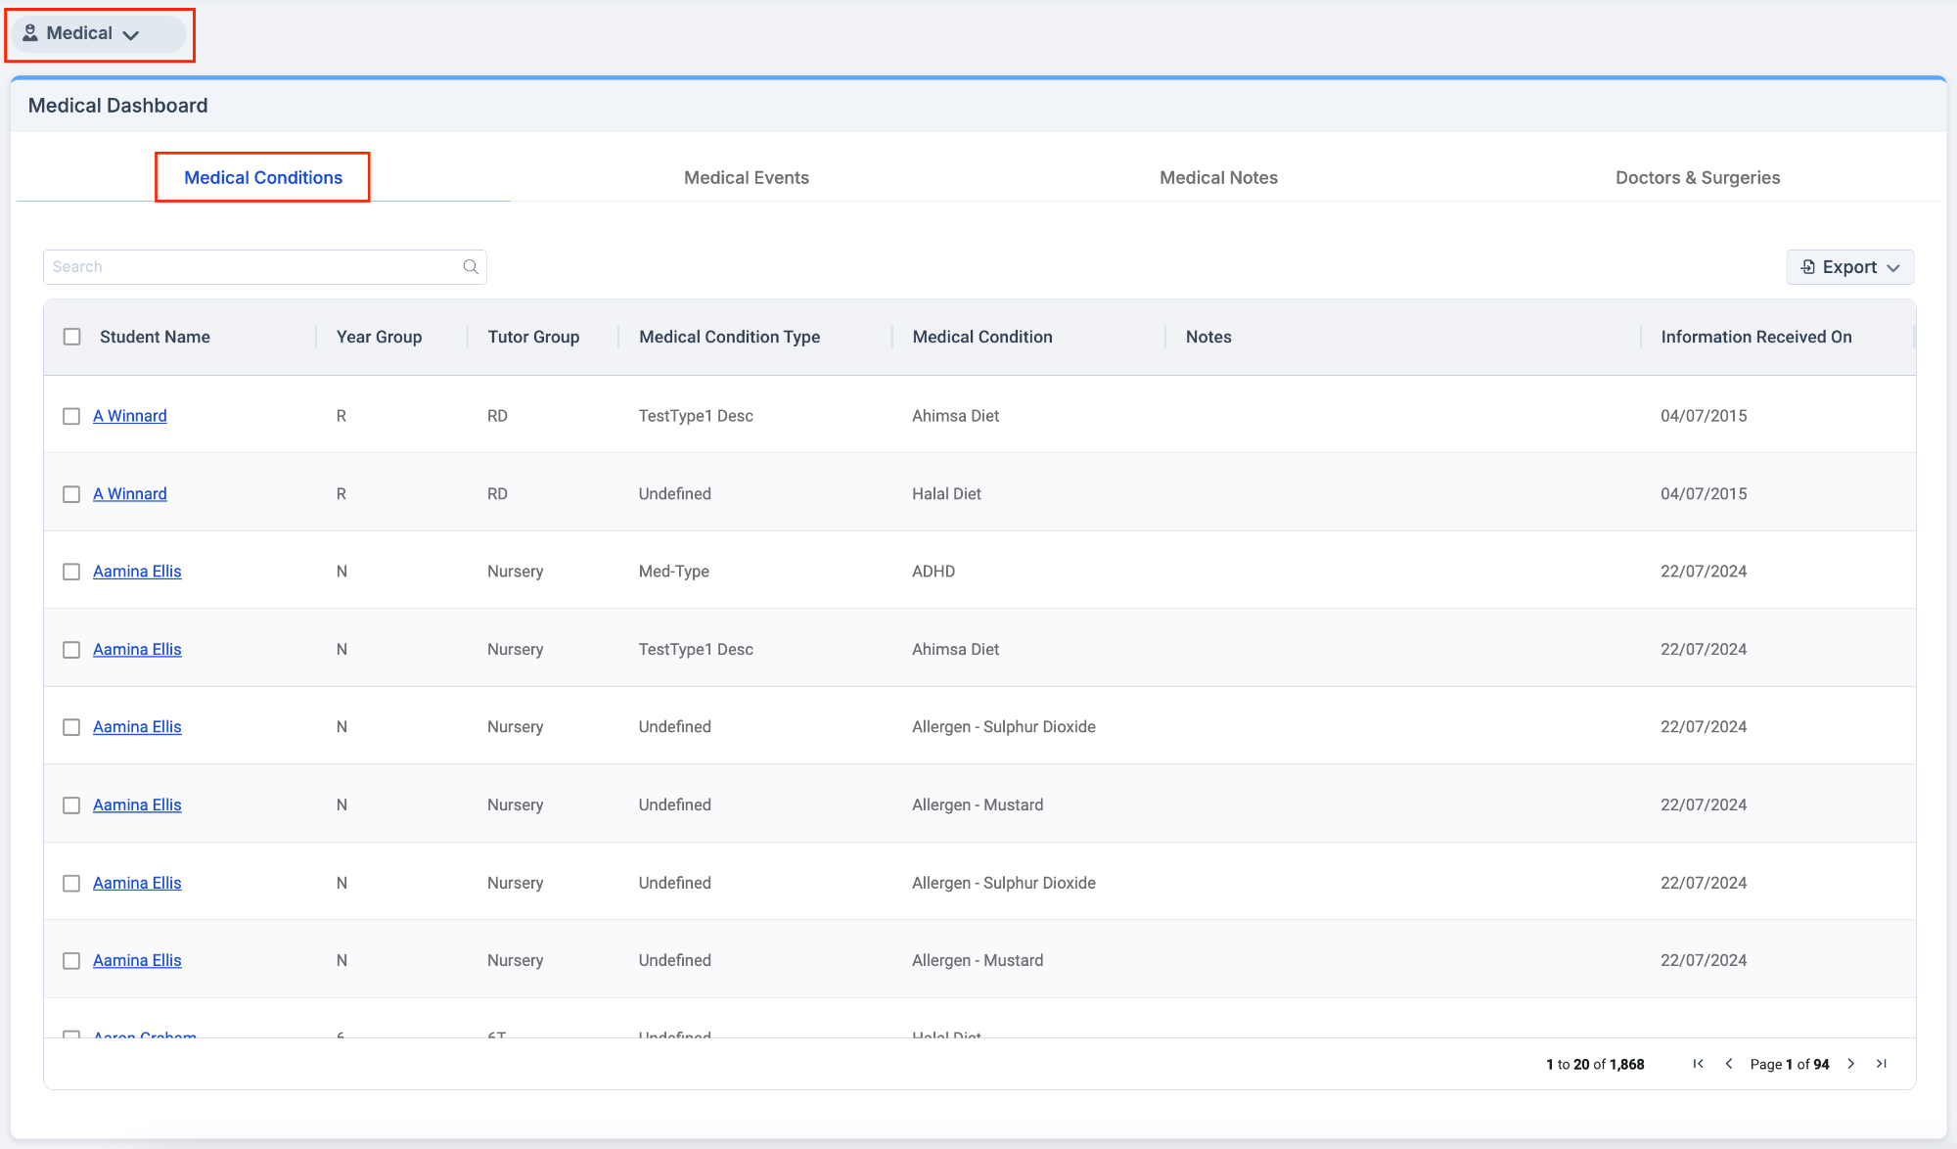Sort by the Notes column header

point(1208,337)
